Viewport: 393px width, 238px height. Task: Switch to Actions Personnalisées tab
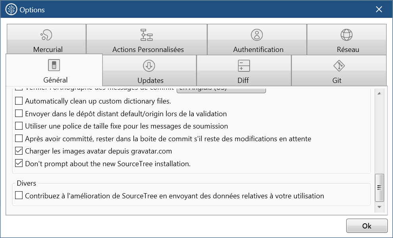(146, 39)
